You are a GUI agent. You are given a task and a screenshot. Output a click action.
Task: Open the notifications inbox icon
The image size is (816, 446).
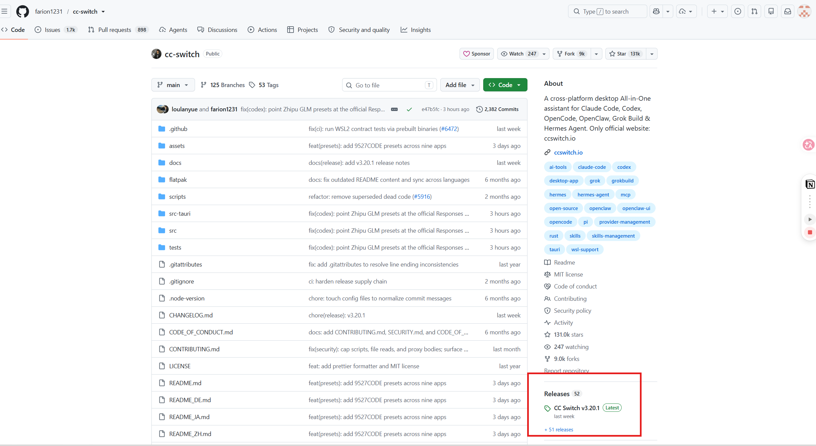point(788,11)
